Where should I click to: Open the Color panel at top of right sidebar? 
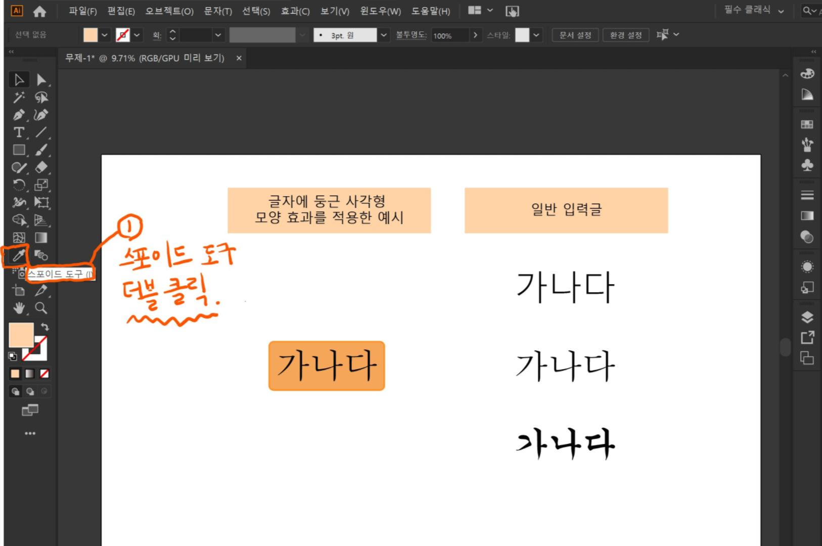point(807,74)
